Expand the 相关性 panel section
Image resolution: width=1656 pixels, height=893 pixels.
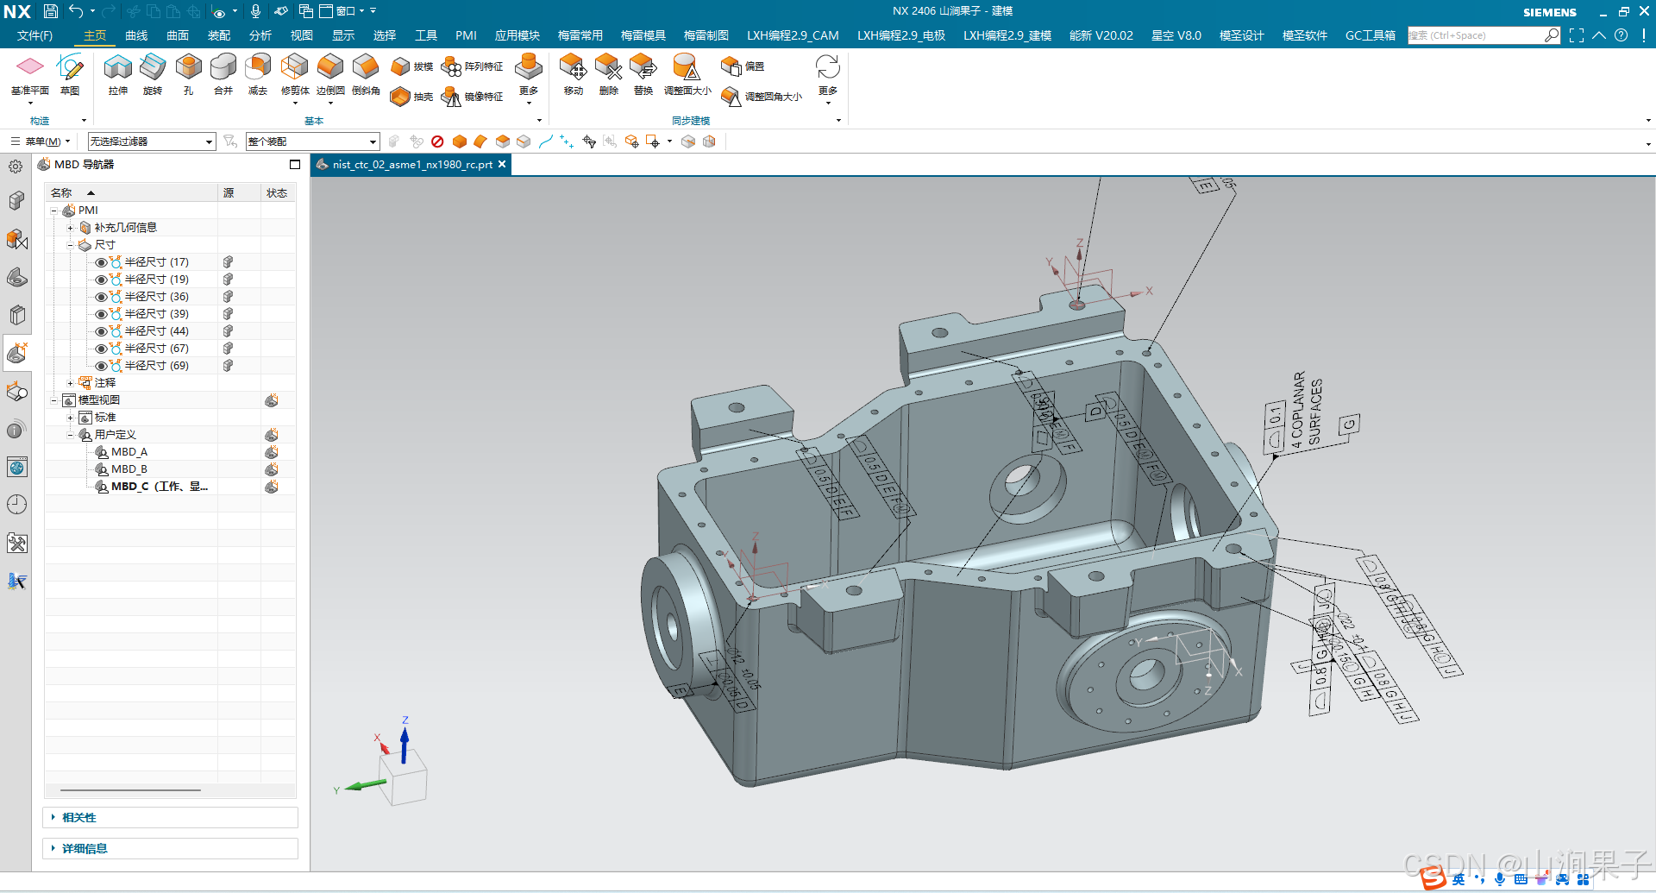(x=170, y=817)
